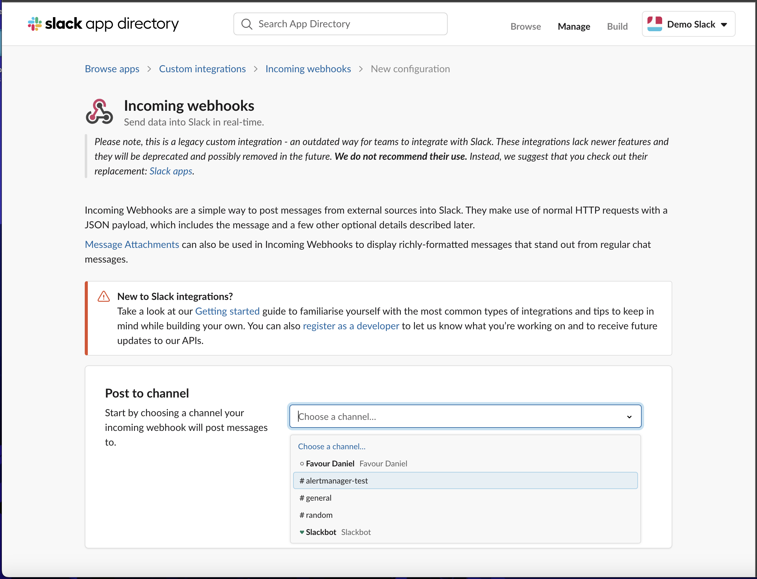Click the New configuration breadcrumb text
This screenshot has height=579, width=757.
[x=410, y=69]
